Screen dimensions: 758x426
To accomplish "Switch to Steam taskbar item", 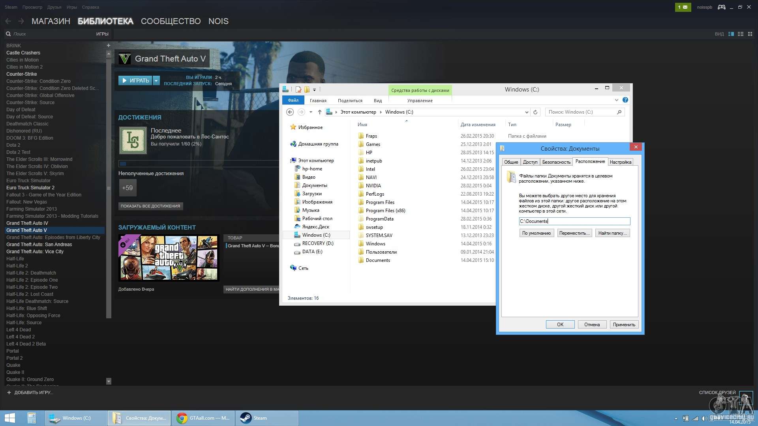I will coord(267,418).
